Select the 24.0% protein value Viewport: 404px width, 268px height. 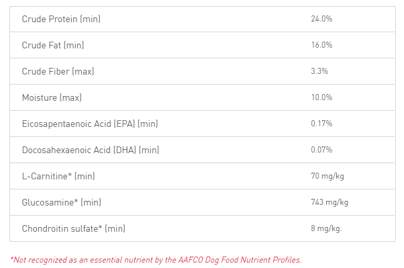pyautogui.click(x=321, y=19)
